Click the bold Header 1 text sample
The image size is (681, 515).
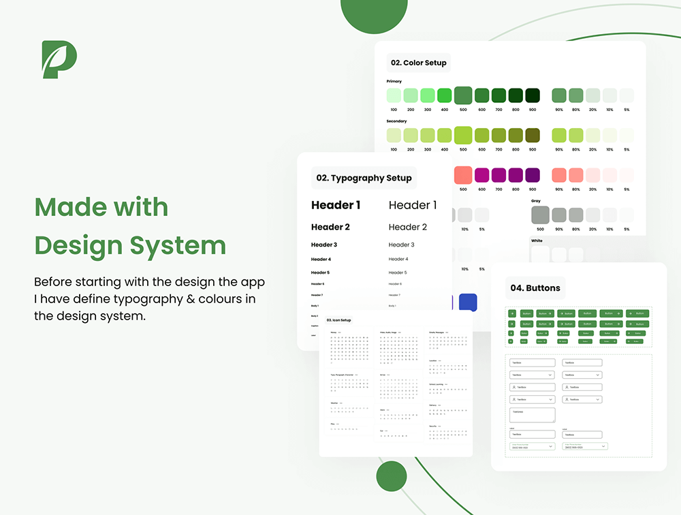(x=336, y=205)
